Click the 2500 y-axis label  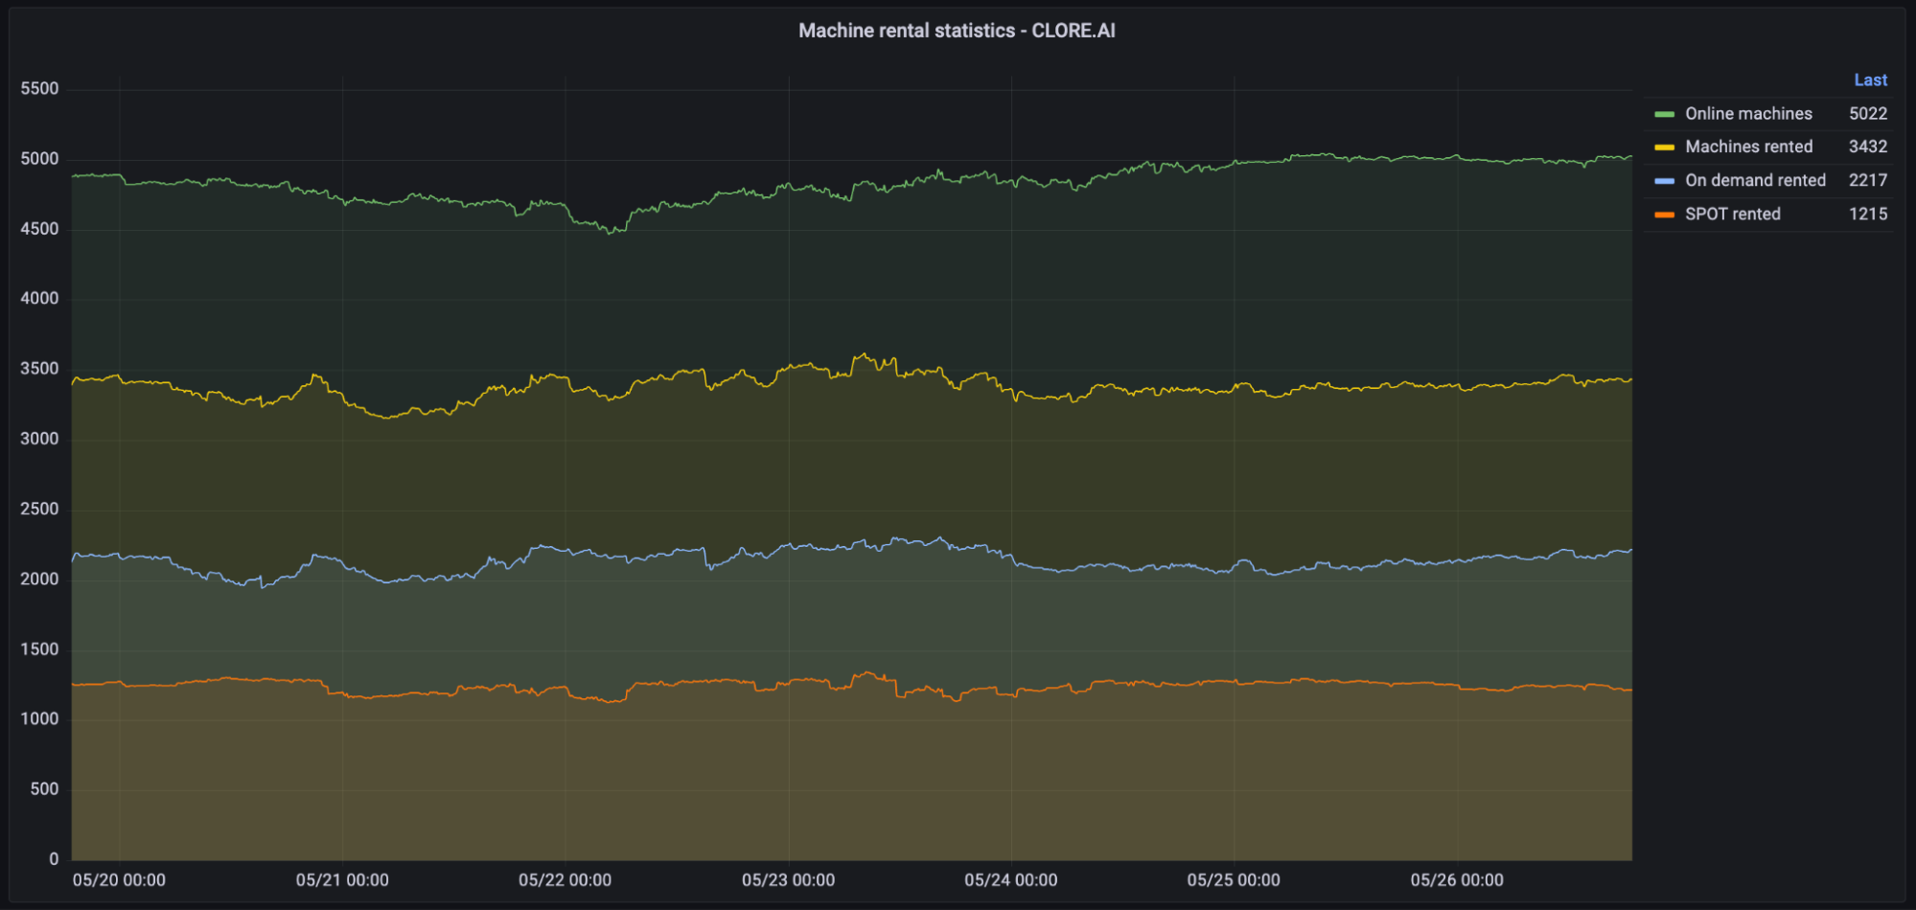click(x=39, y=509)
